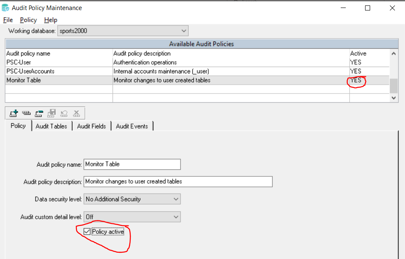
Task: Click the undo changes toolbar icon
Action: (x=64, y=113)
